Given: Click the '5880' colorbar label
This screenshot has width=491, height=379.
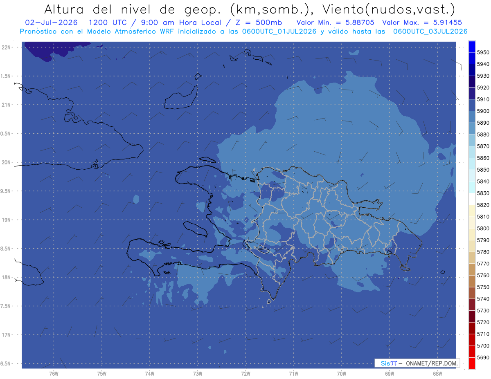Looking at the screenshot, I should pos(483,135).
